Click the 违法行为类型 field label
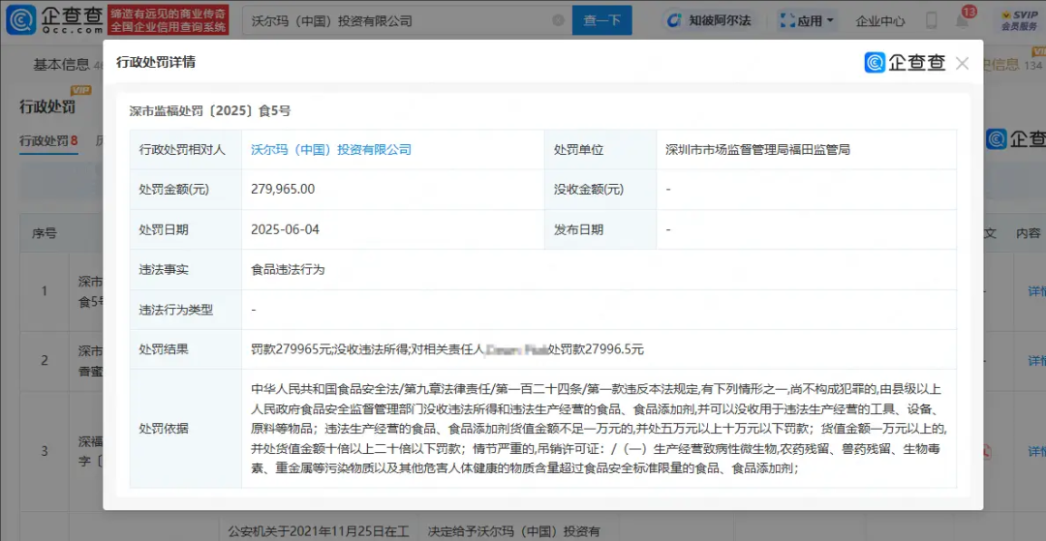1046x541 pixels. pyautogui.click(x=175, y=310)
